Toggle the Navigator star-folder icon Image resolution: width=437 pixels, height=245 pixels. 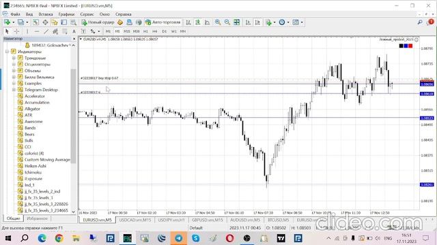(55, 22)
